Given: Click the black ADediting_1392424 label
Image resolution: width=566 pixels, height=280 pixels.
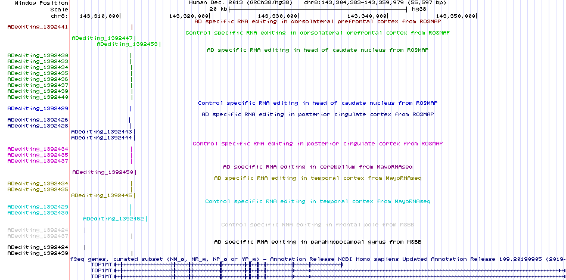Looking at the screenshot, I should [38, 247].
